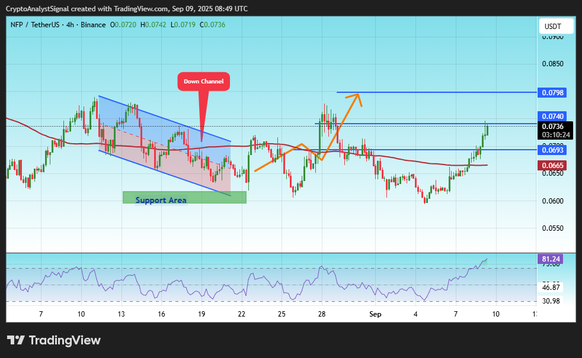Click the Low value L0.0719
Viewport: 582px width, 358px height.
(183, 25)
